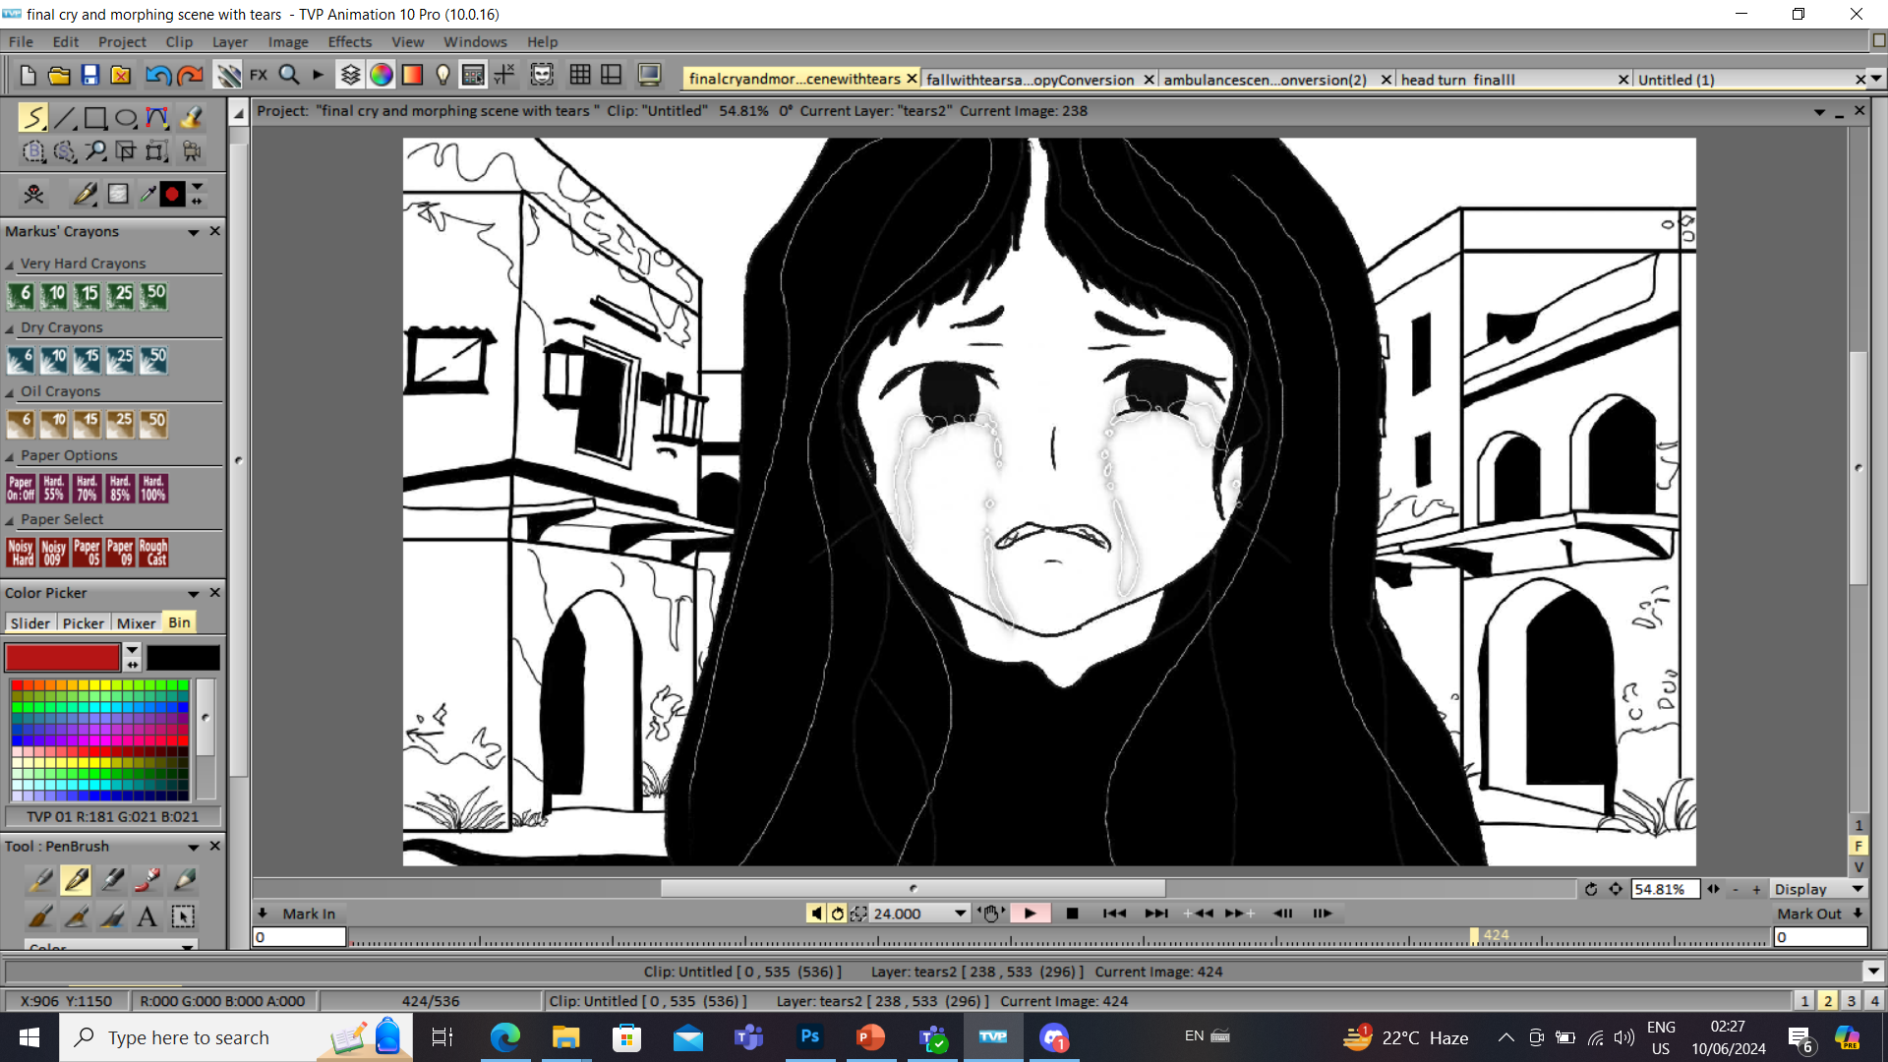Select the spline curve tool
Screen dimensions: 1888x1062
pos(156,118)
